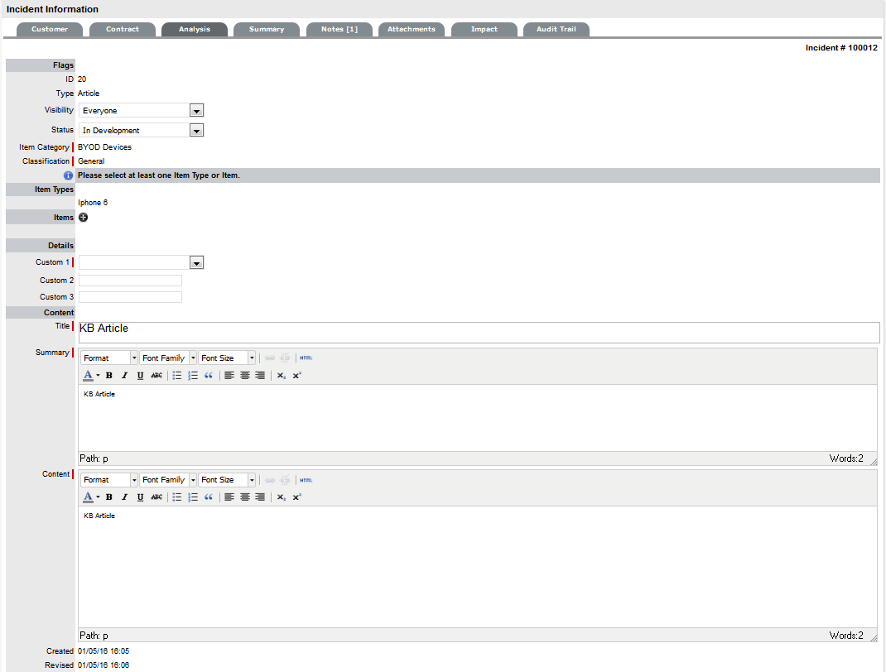886x672 pixels.
Task: Center text in the Content editor
Action: click(x=244, y=497)
